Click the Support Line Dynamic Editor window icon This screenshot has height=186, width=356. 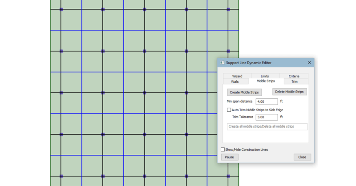[222, 63]
